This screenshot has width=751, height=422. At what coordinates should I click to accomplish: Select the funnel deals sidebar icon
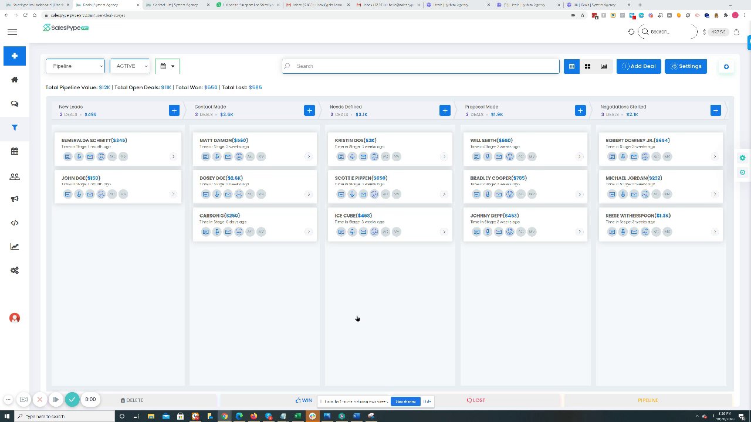coord(15,128)
